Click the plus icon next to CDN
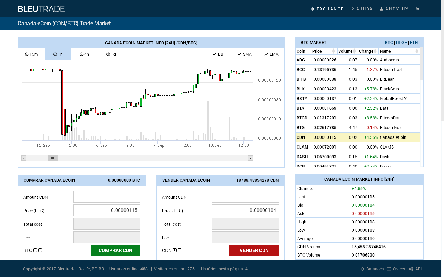The image size is (444, 277). click(x=175, y=250)
